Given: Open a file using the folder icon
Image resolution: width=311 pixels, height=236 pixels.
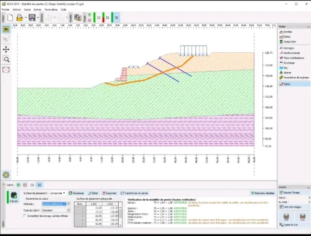Looking at the screenshot, I should pyautogui.click(x=19, y=17).
